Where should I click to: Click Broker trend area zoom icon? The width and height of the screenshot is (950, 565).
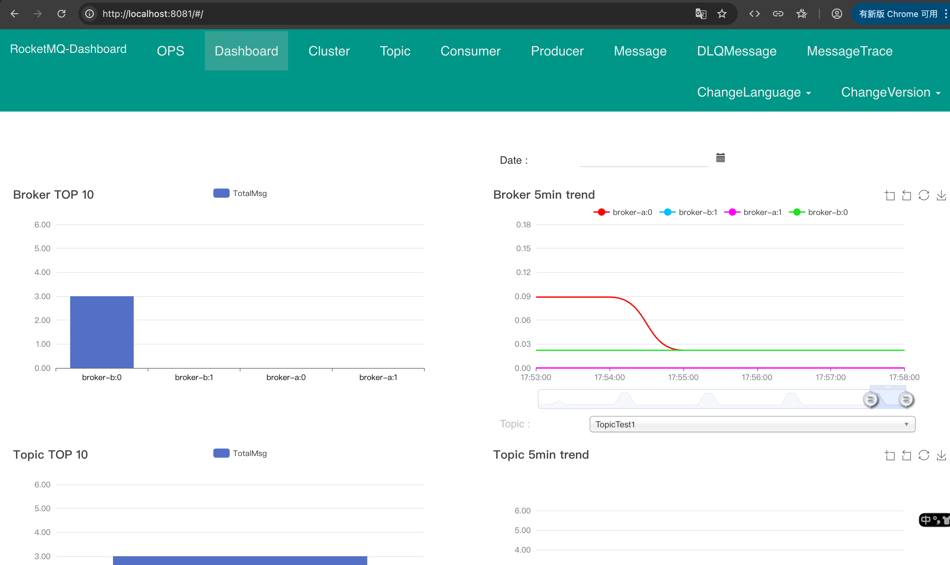tap(890, 195)
